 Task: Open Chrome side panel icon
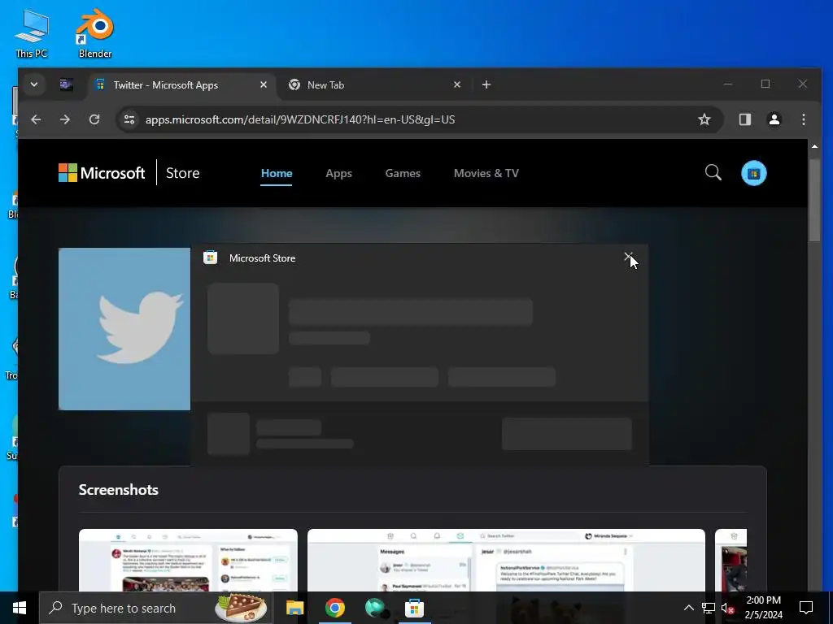(x=745, y=119)
